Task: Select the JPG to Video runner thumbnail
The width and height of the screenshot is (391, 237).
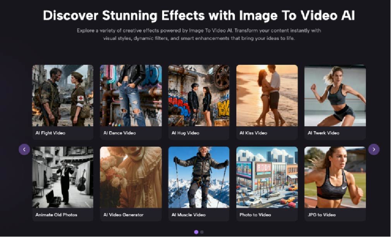Action: pyautogui.click(x=335, y=177)
